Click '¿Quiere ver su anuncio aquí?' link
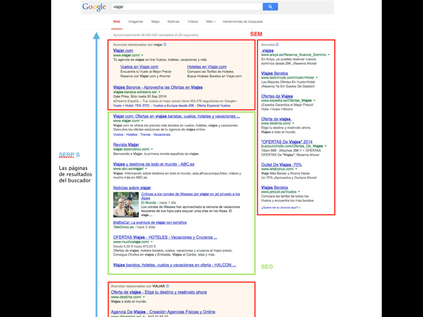The image size is (423, 317). (x=280, y=208)
